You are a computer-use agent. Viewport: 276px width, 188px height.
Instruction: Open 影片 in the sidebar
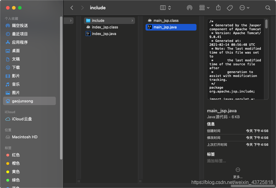point(29,76)
